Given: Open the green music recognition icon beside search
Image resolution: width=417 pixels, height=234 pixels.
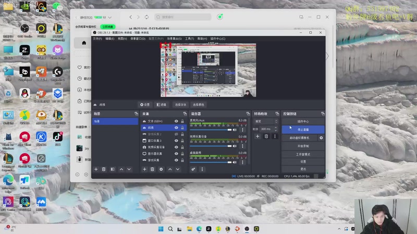Looking at the screenshot, I should [x=219, y=17].
